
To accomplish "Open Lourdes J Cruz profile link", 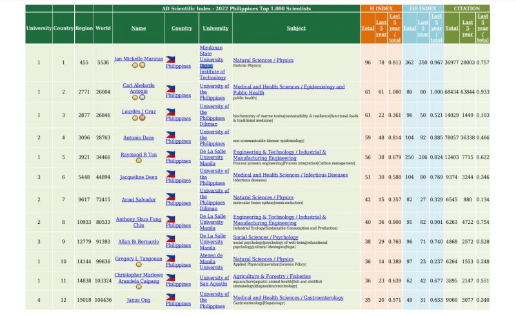I will click(x=139, y=112).
